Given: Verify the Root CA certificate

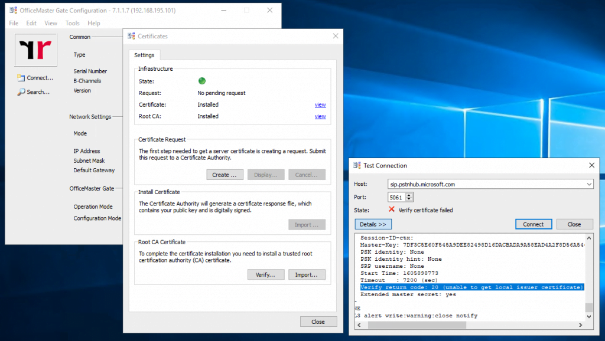Looking at the screenshot, I should 266,275.
